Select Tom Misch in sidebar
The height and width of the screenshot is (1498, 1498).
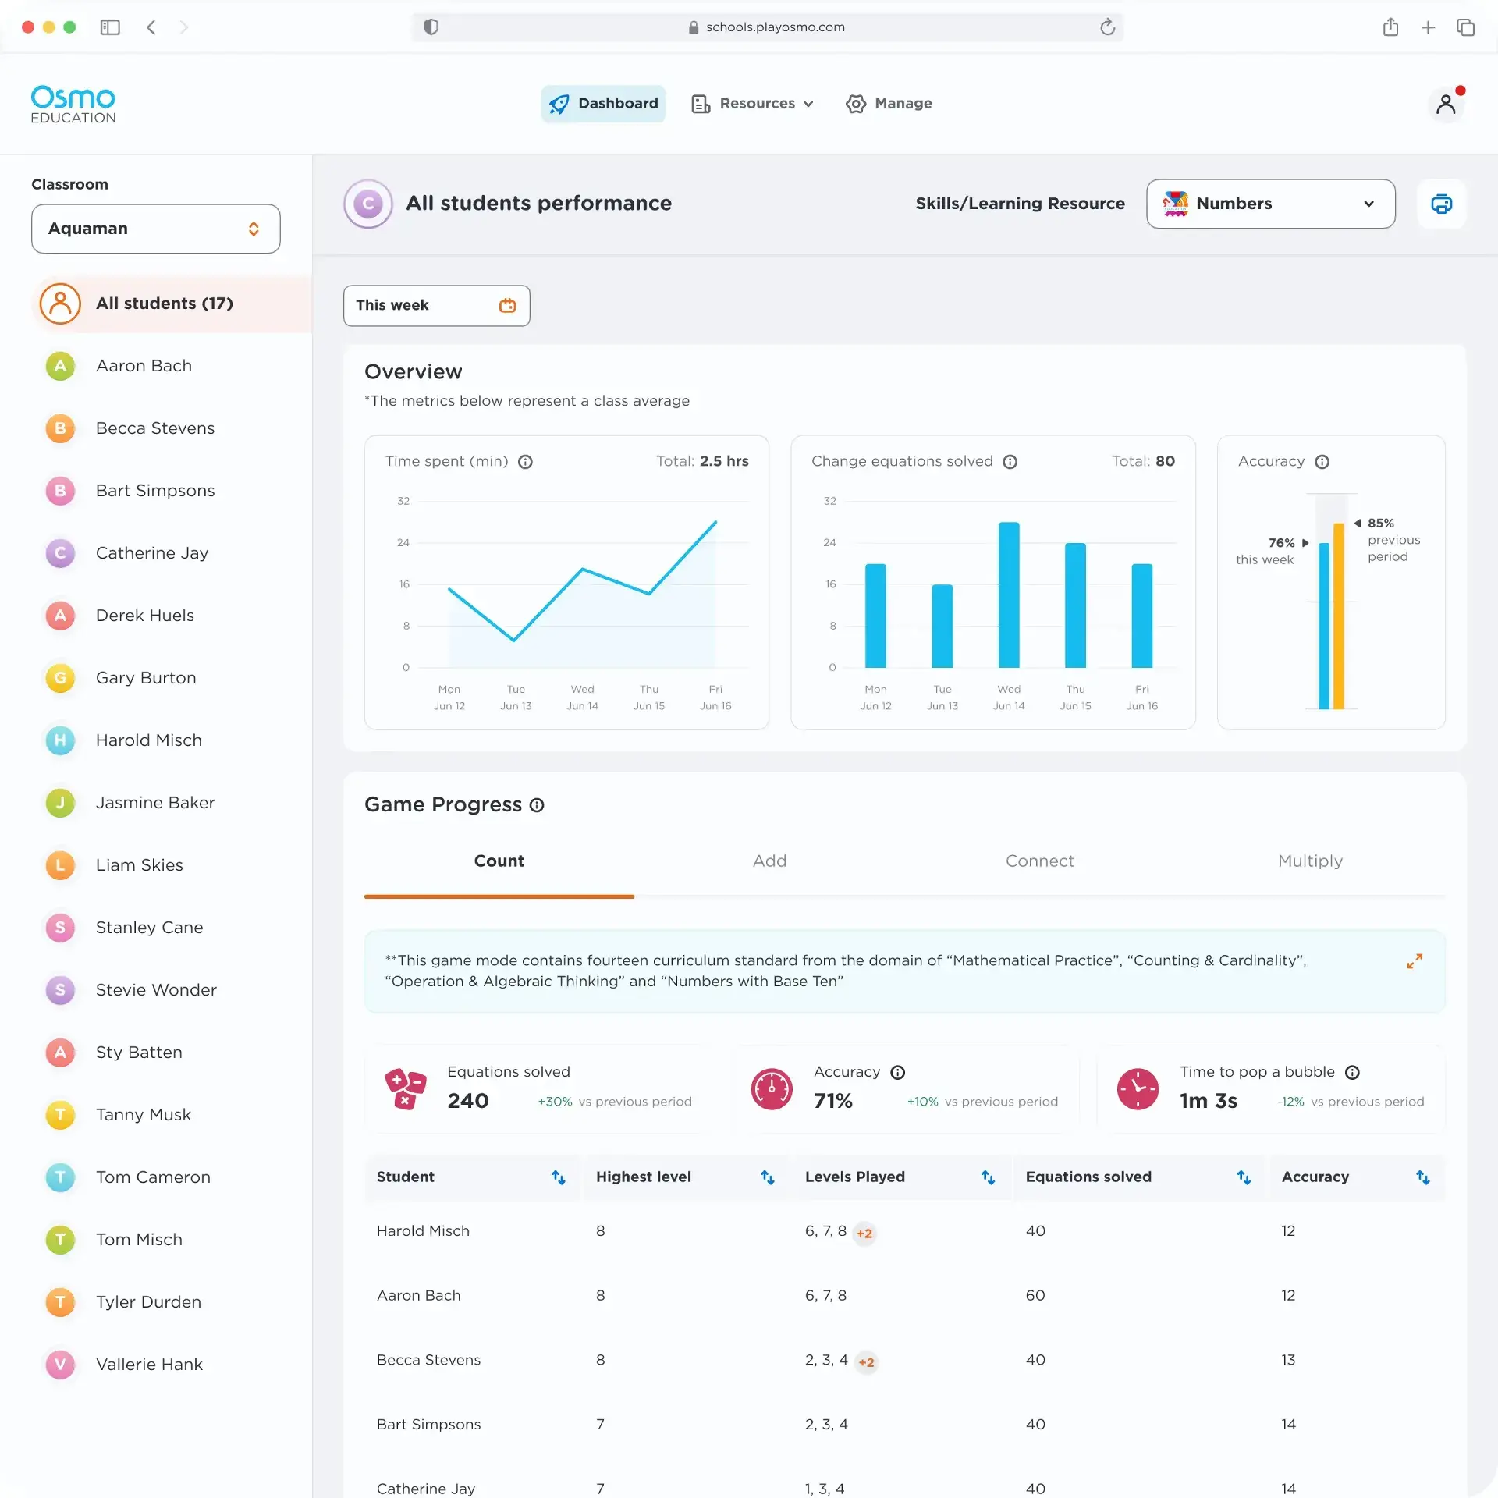tap(172, 1240)
